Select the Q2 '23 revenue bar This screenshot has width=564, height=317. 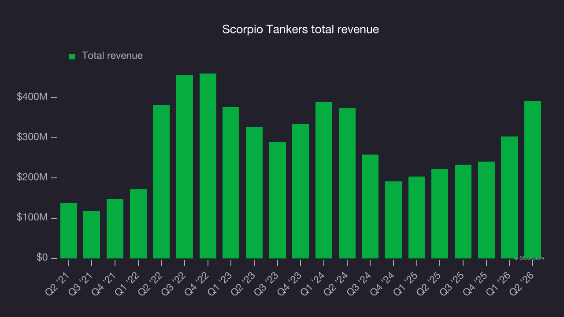(x=254, y=192)
